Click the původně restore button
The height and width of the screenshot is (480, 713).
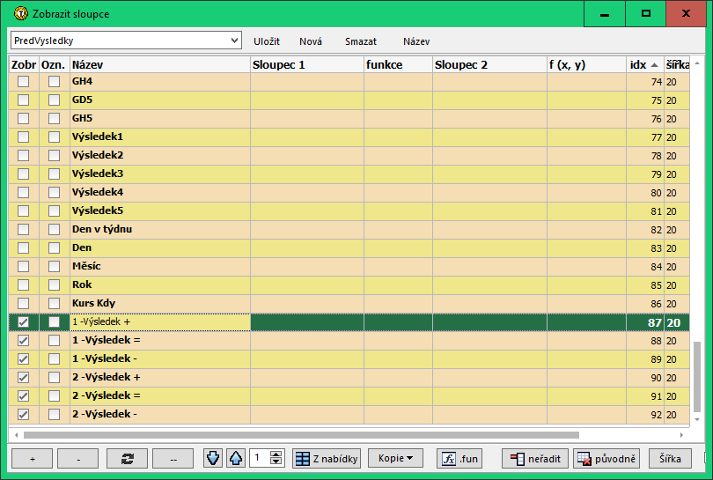606,459
